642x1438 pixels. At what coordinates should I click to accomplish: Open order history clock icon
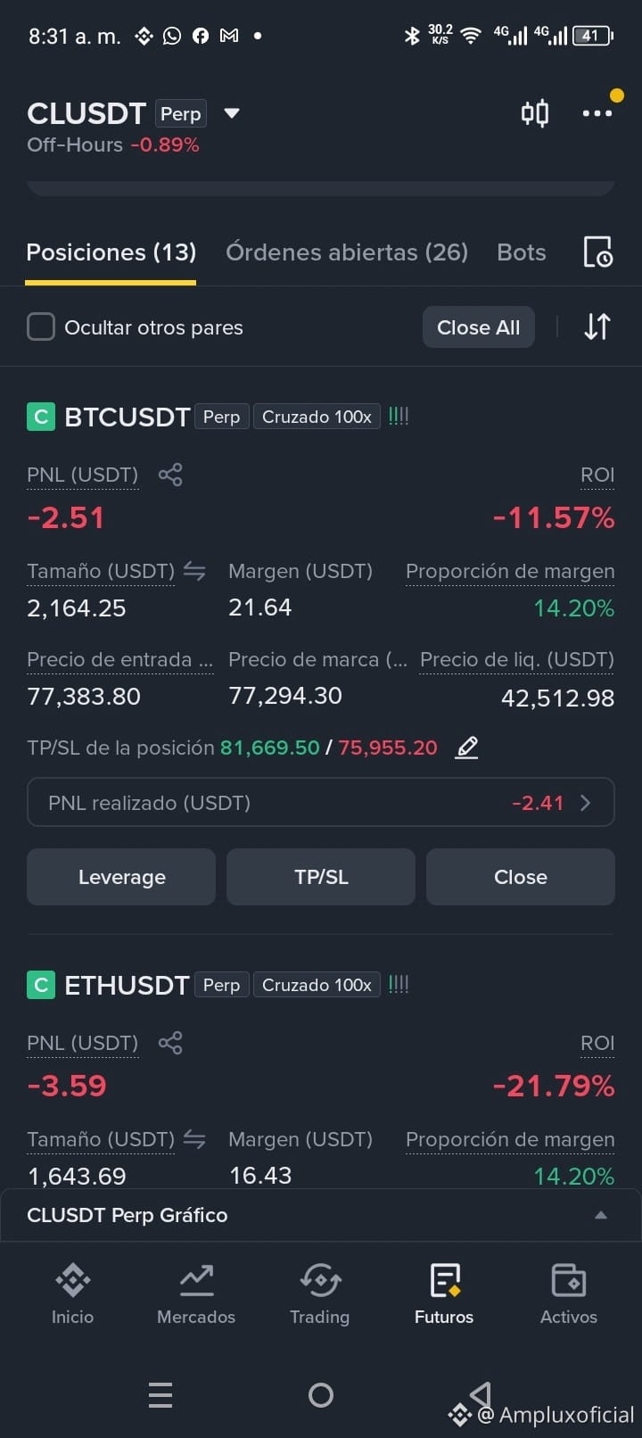tap(597, 252)
